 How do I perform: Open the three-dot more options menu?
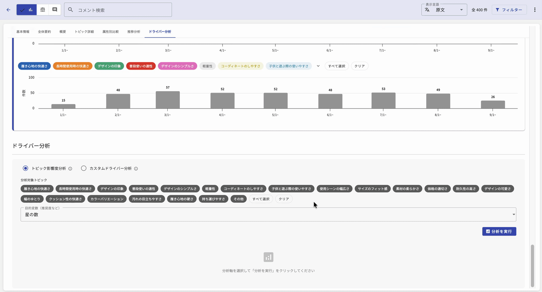click(x=535, y=10)
